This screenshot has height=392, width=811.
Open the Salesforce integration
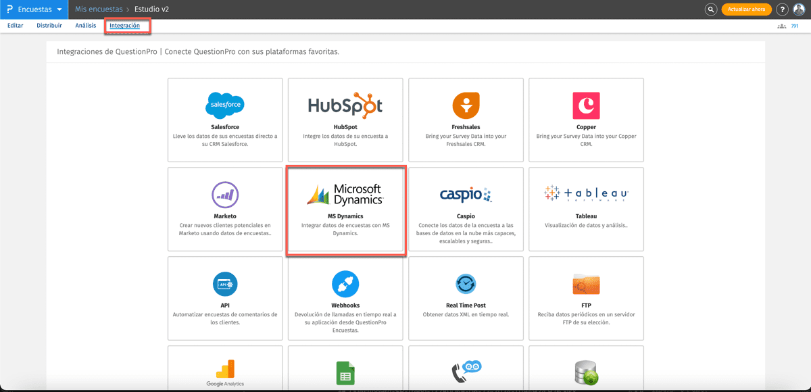pyautogui.click(x=225, y=120)
